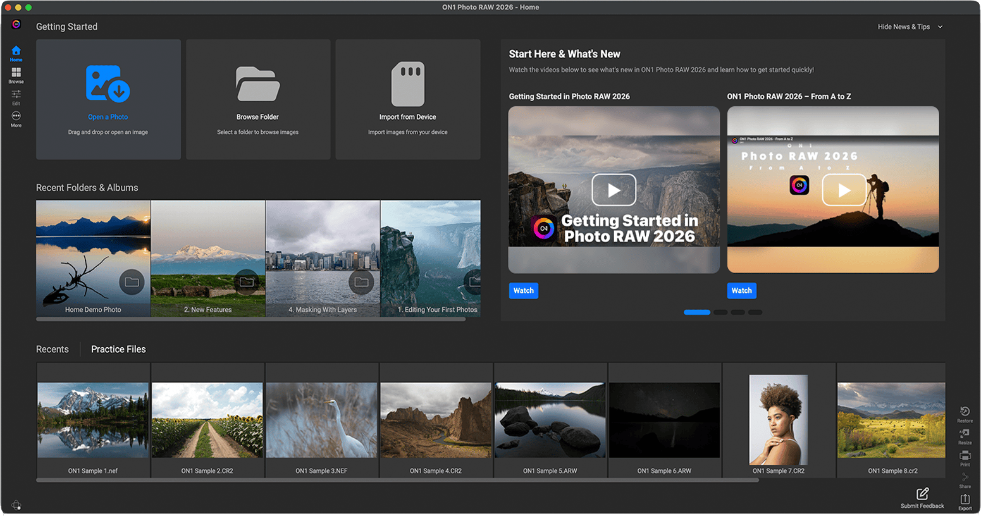
Task: Click the ON1 Sample 4.CR2 filename
Action: [436, 471]
